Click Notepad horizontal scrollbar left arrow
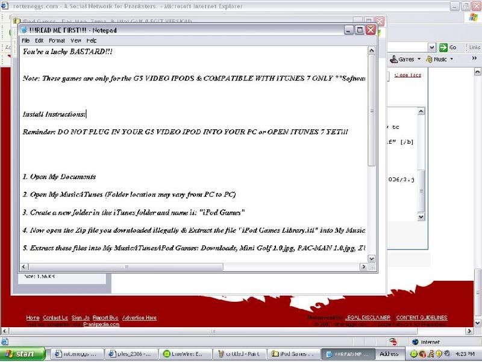This screenshot has width=482, height=362. (x=24, y=266)
